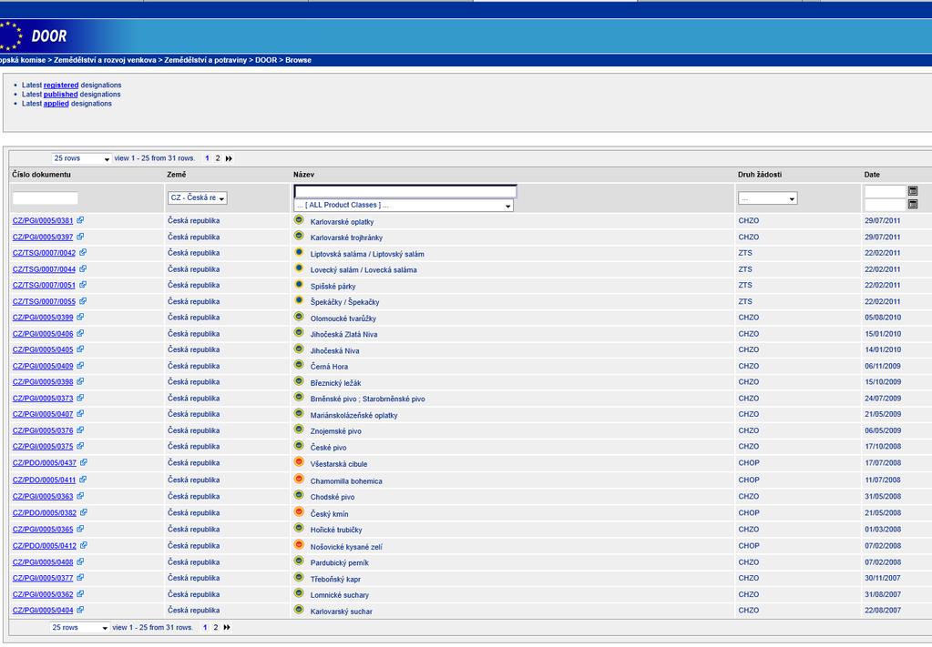Select 'Lomnické suchary' name cell
The width and height of the screenshot is (932, 647).
[x=340, y=595]
